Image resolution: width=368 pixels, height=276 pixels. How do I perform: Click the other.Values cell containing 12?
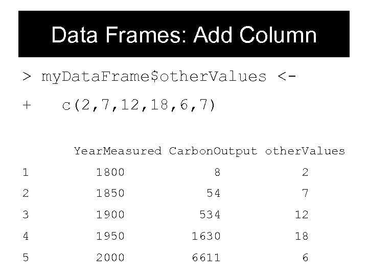pyautogui.click(x=302, y=215)
